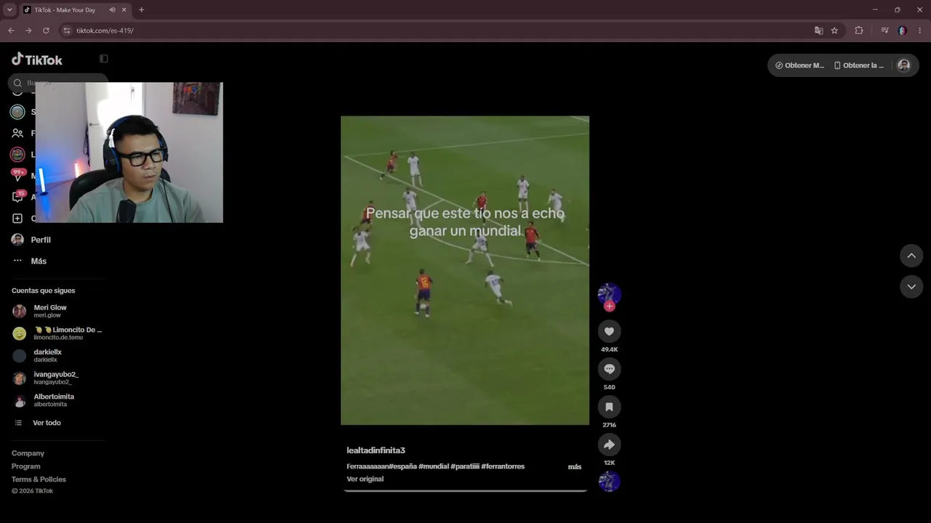This screenshot has width=931, height=523.
Task: Open the #mundial hashtag
Action: click(433, 466)
